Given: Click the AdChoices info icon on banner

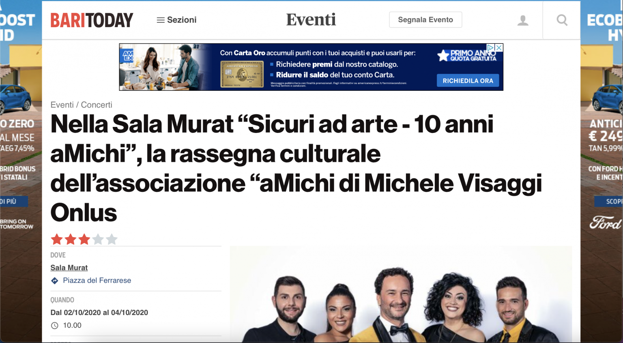Looking at the screenshot, I should pos(491,47).
